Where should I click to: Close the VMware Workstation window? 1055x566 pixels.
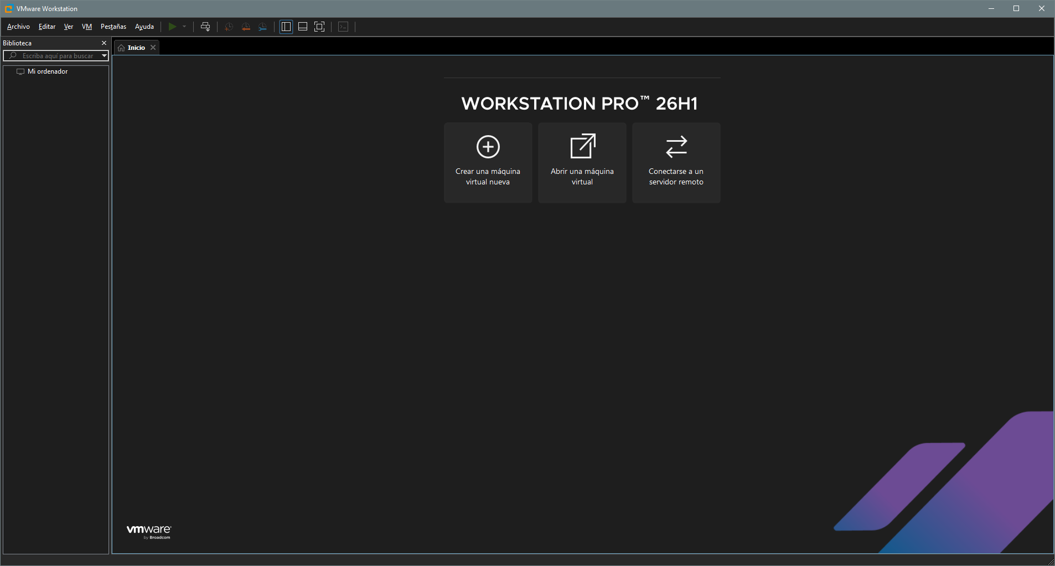pyautogui.click(x=1041, y=9)
